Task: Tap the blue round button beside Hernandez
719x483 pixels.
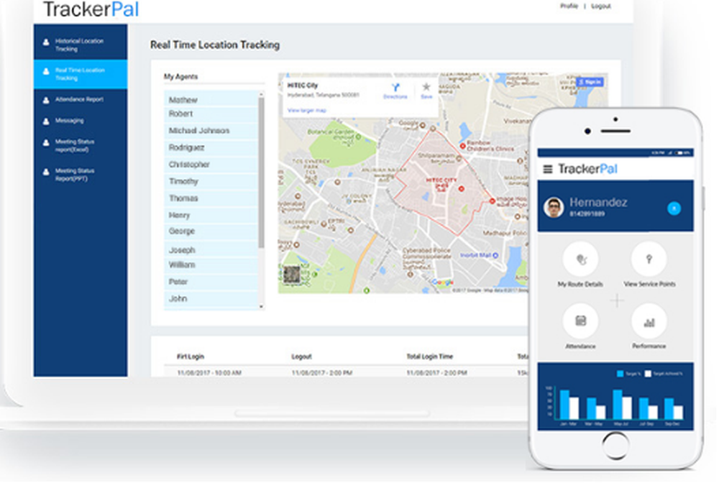Action: click(674, 208)
